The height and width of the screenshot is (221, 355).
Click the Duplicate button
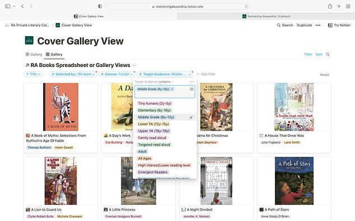(x=304, y=25)
